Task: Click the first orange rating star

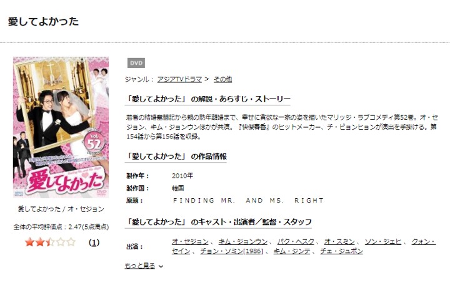Action: 29,242
